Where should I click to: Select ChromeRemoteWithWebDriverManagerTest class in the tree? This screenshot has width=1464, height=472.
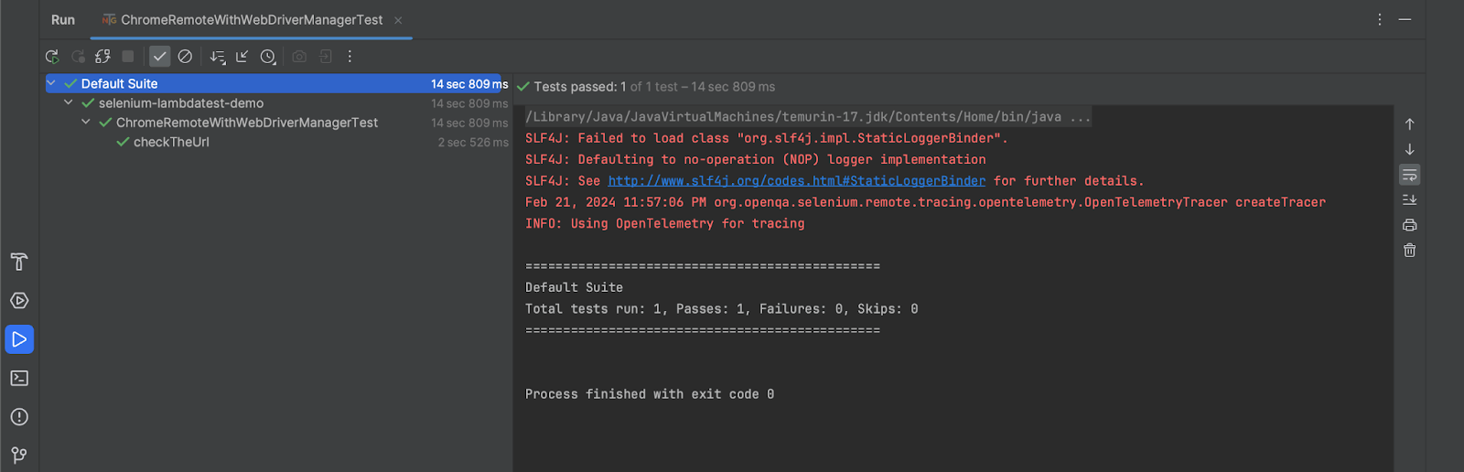[247, 123]
